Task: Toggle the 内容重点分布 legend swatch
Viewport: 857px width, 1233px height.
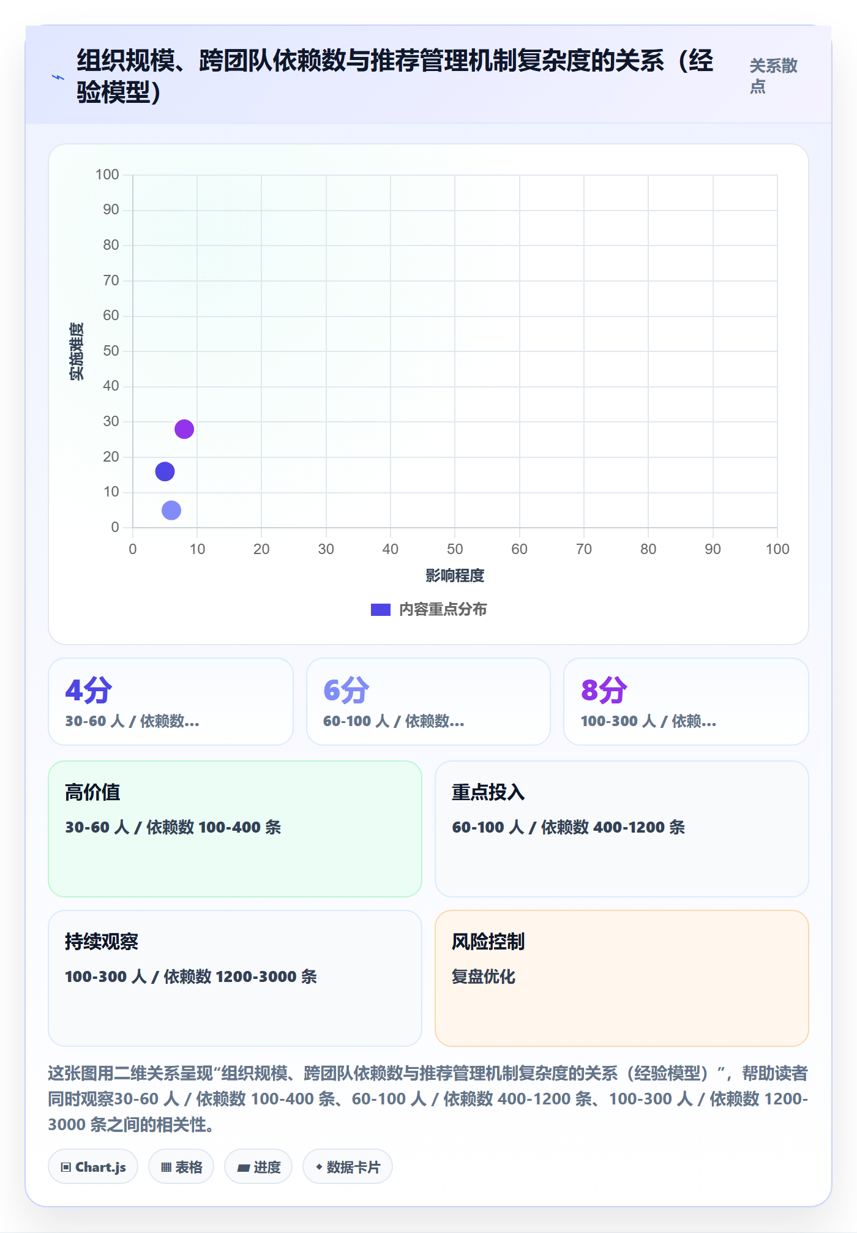Action: click(380, 610)
